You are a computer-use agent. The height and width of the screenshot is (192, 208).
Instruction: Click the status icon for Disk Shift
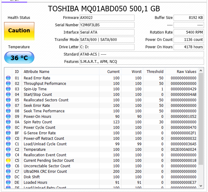[8, 177]
